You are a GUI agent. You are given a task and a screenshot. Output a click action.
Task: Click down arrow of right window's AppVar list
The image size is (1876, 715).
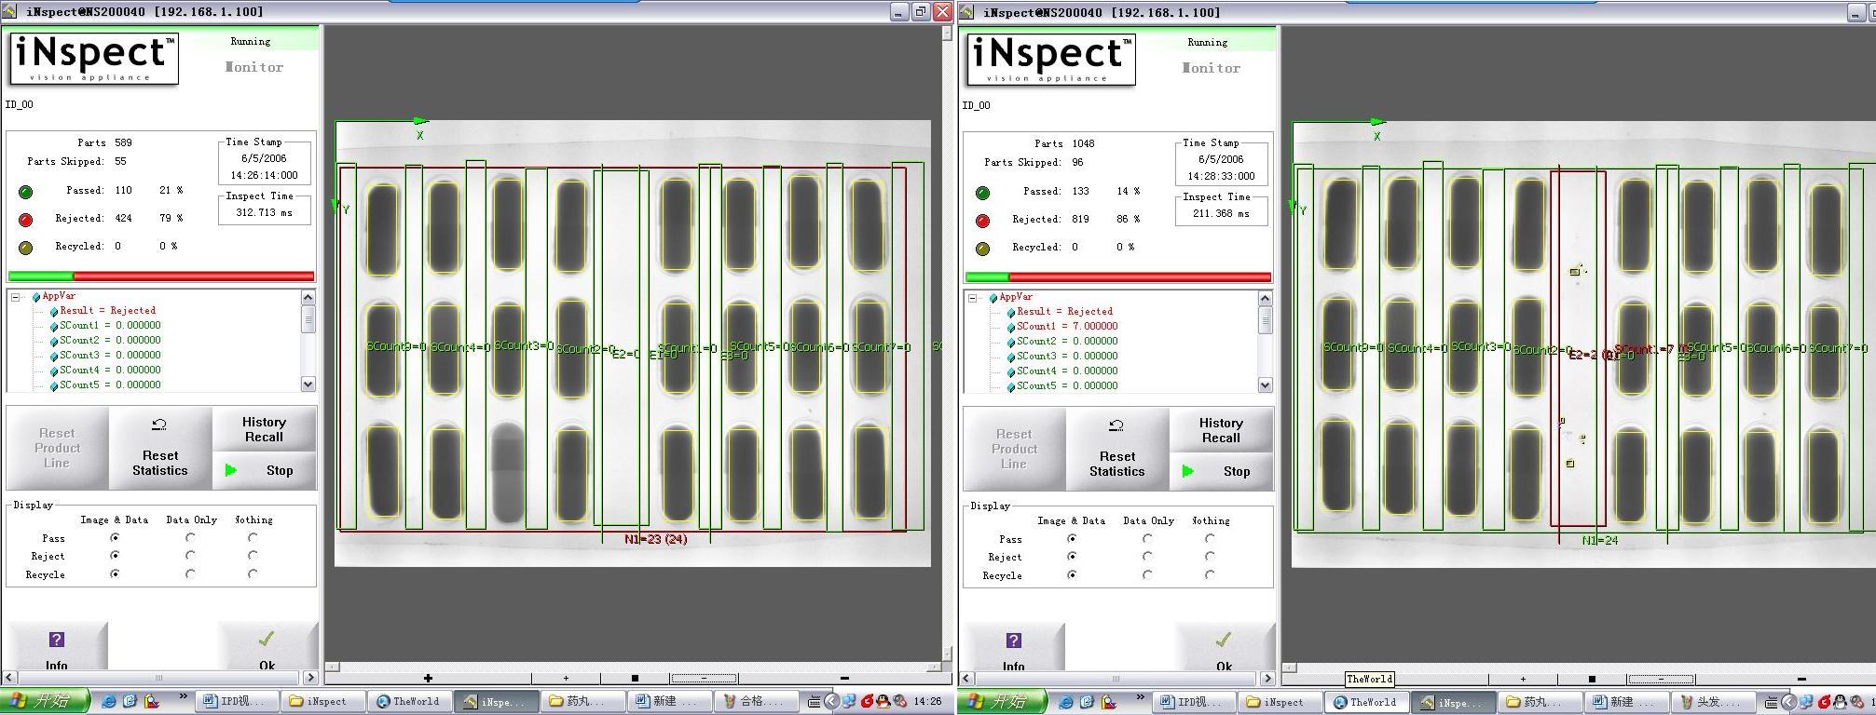tap(1265, 385)
